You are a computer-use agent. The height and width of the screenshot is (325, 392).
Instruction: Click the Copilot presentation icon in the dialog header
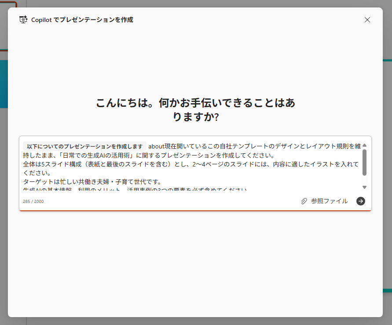[23, 19]
